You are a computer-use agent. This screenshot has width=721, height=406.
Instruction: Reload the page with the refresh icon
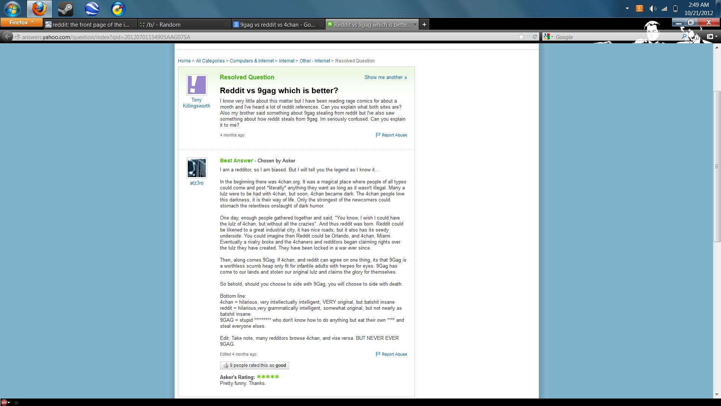535,36
